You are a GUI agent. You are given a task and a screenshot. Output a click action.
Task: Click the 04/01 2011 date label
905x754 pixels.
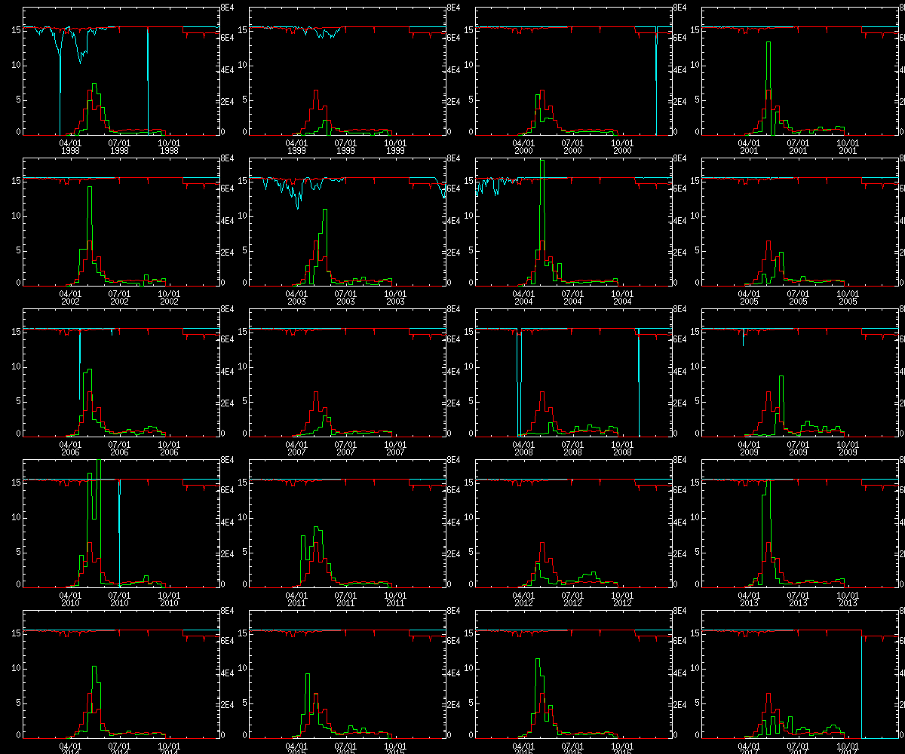tap(296, 599)
